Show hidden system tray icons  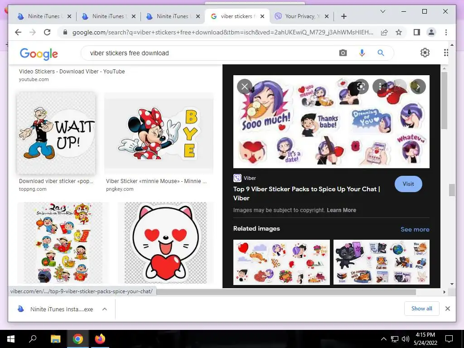click(x=383, y=339)
